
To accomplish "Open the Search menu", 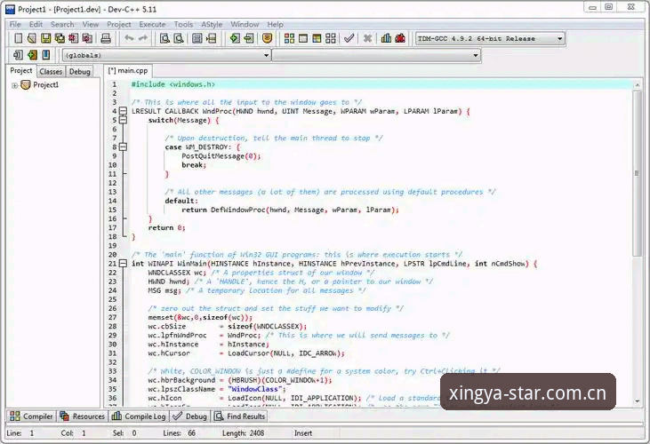I will [62, 24].
